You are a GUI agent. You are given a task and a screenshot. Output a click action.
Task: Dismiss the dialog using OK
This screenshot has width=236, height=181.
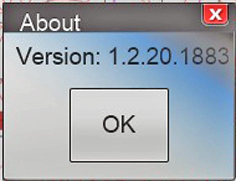click(x=119, y=125)
